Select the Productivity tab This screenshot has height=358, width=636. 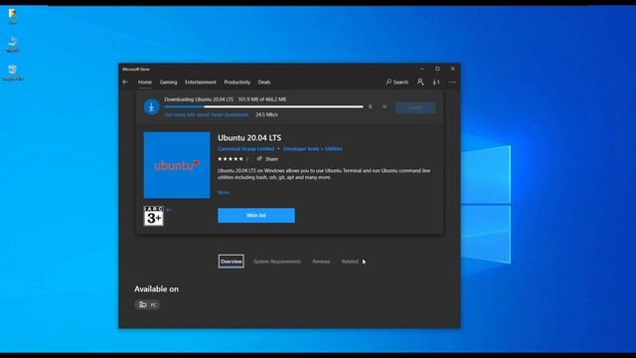[x=238, y=82]
